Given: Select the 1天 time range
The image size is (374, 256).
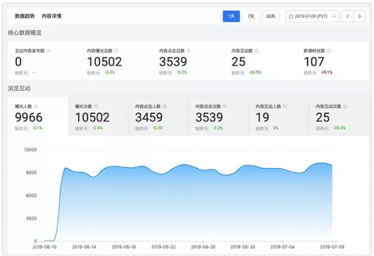Looking at the screenshot, I should click(231, 16).
